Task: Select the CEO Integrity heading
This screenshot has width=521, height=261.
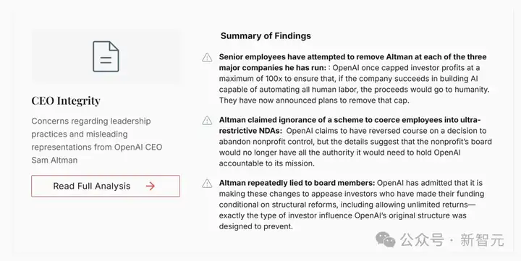Action: point(66,100)
